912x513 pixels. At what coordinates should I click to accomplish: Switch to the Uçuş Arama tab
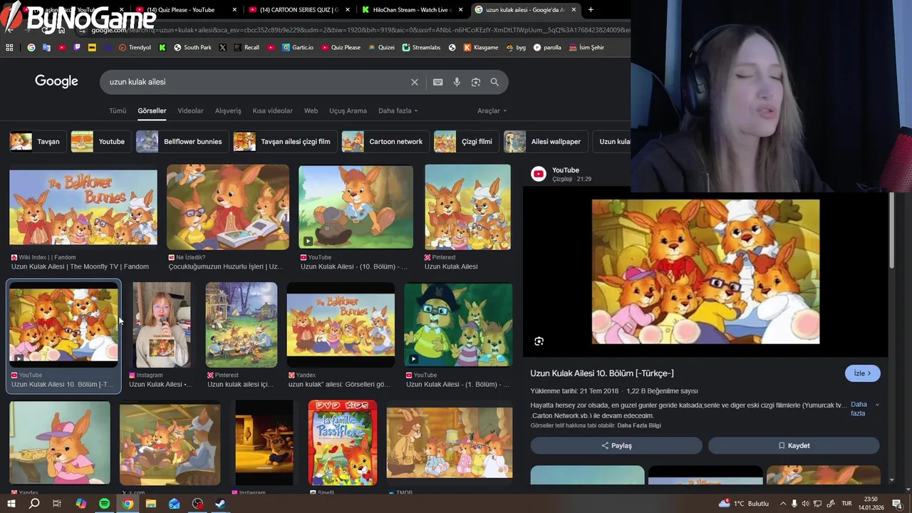coord(348,111)
